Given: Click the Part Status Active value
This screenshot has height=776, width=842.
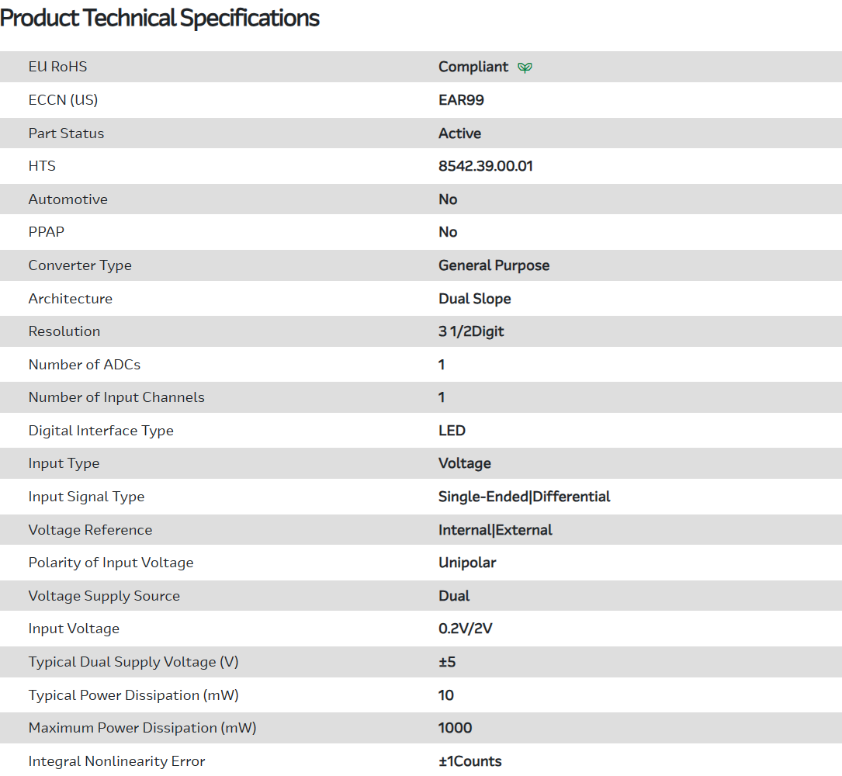Looking at the screenshot, I should (x=459, y=133).
